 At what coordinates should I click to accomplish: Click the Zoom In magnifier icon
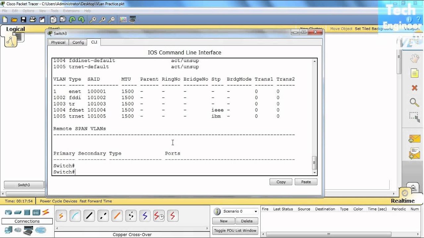(x=93, y=20)
